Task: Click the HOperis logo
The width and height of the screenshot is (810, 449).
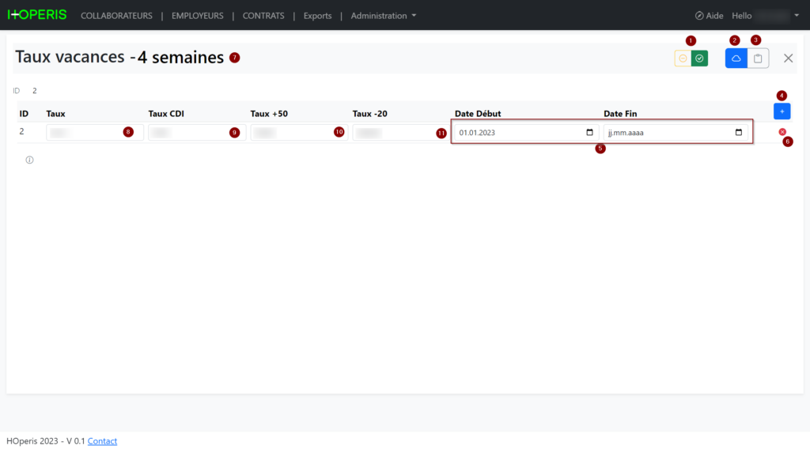Action: [37, 15]
